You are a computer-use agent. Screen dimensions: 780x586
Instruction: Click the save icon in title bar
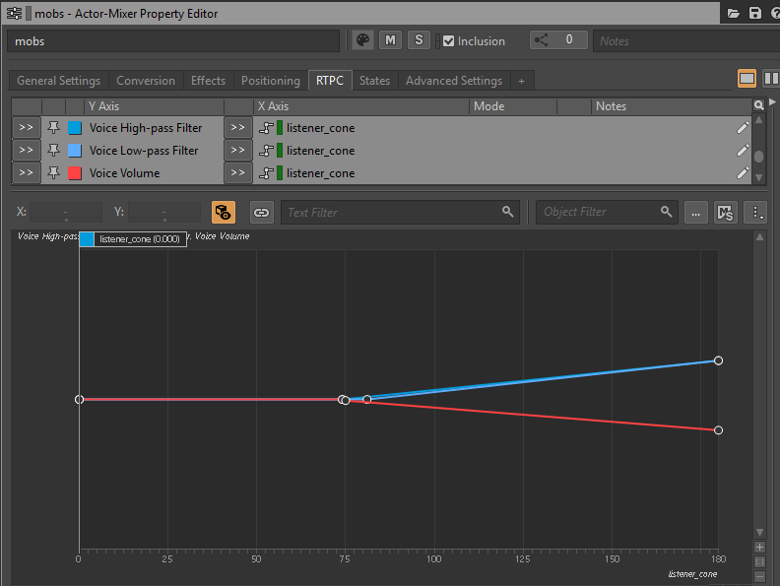point(755,13)
